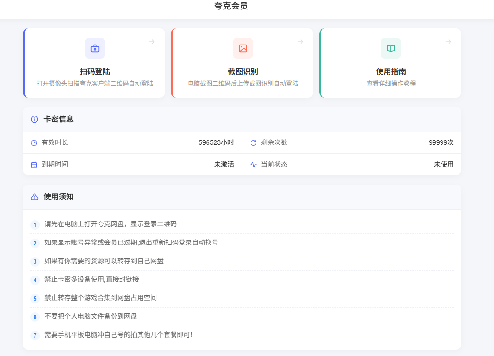Click the pulse icon next to 当前状态
The image size is (494, 356).
click(x=253, y=165)
